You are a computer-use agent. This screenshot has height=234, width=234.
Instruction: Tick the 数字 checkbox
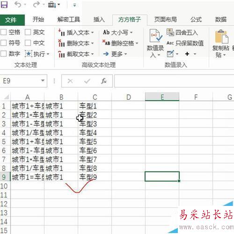tap(3, 54)
